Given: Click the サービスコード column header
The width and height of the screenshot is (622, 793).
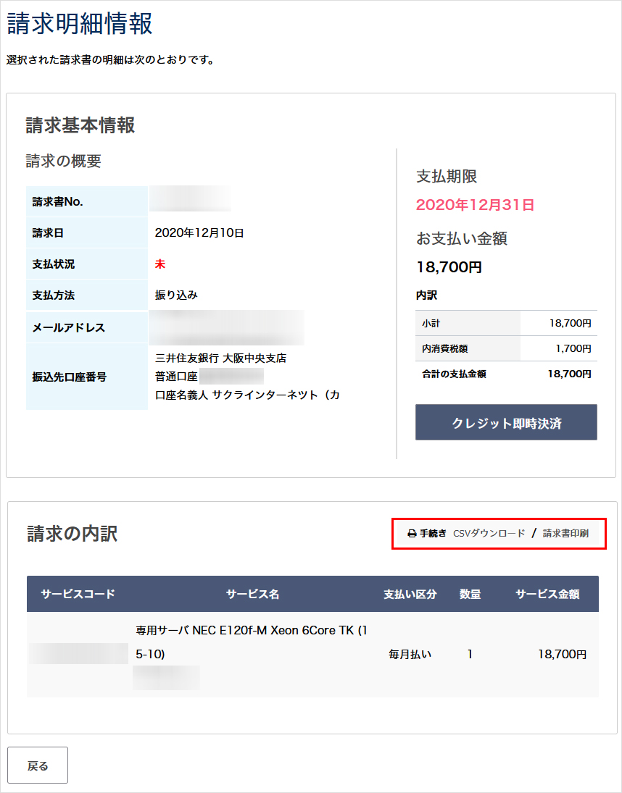Looking at the screenshot, I should [78, 595].
